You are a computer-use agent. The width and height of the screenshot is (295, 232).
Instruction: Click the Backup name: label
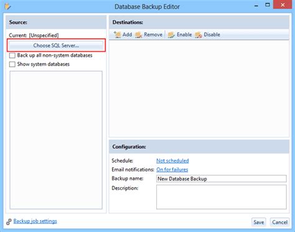[x=128, y=178]
